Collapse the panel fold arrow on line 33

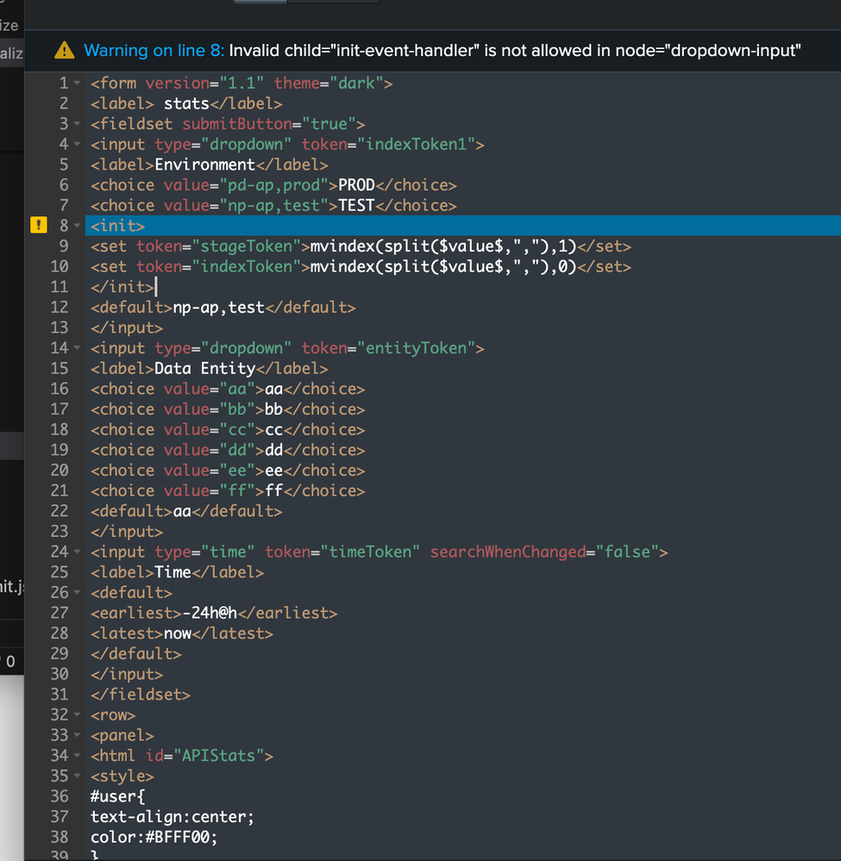tap(77, 734)
